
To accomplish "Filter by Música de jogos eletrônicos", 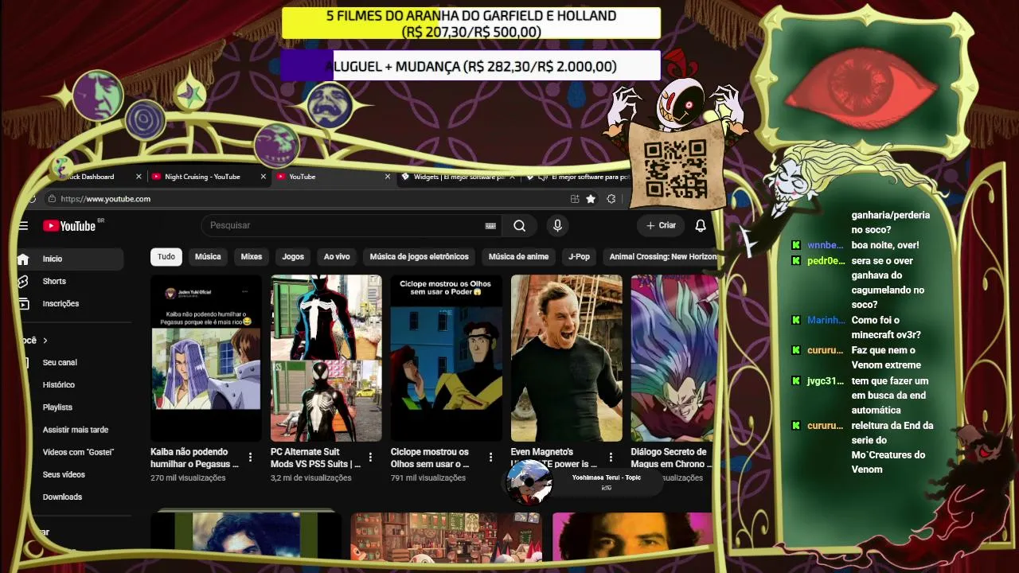I will coord(420,257).
